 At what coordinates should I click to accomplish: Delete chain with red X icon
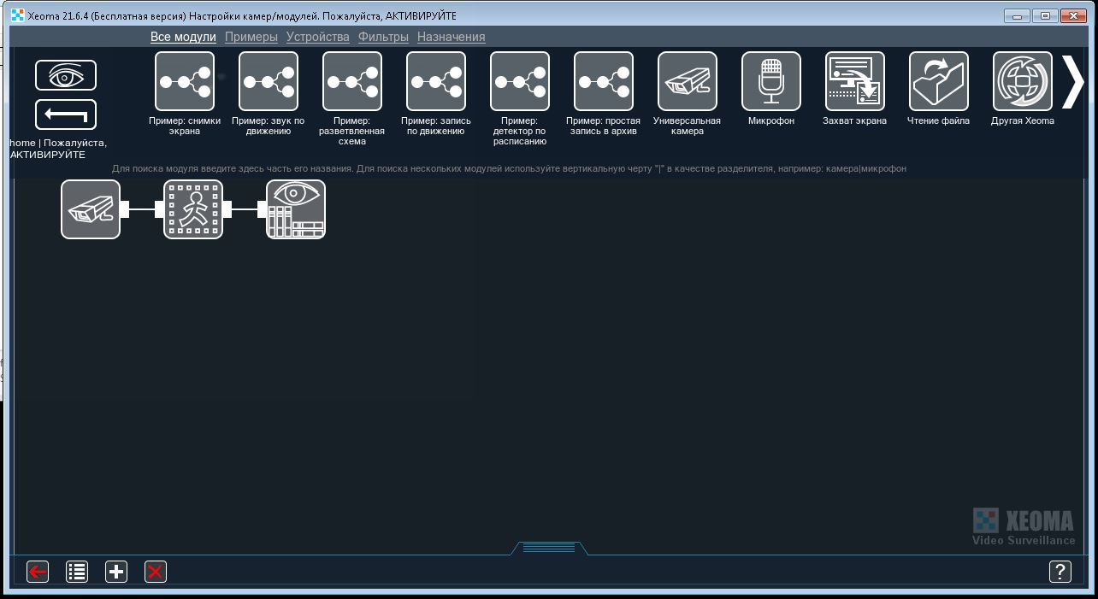click(x=156, y=572)
